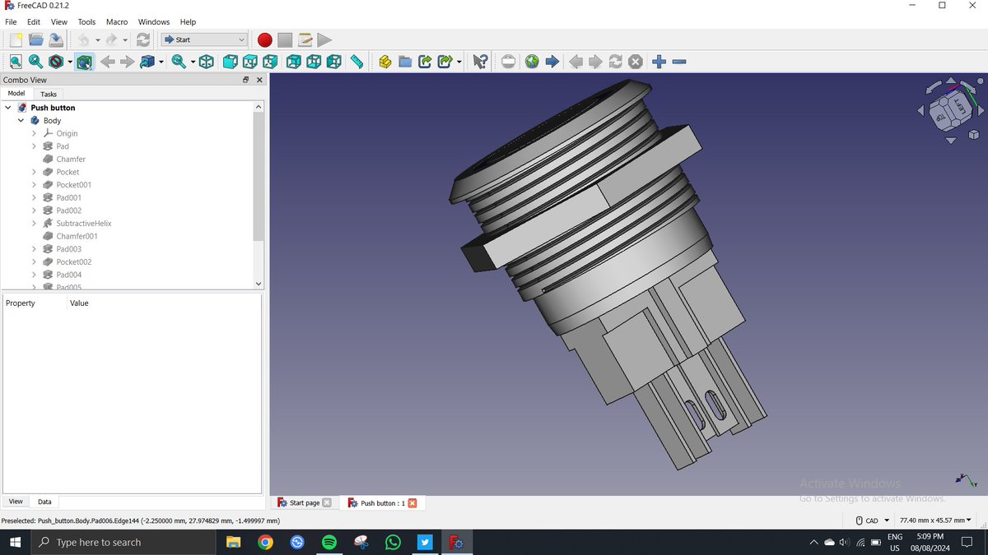Switch to the Data property tab

pos(44,502)
